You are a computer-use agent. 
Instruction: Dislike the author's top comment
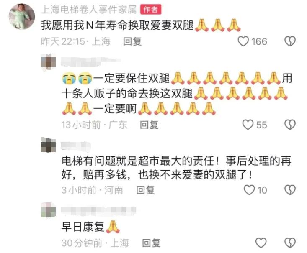290,41
